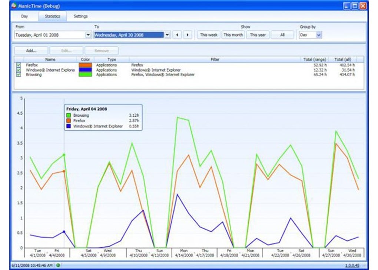Click the version link 1.0.0.45

(x=352, y=266)
